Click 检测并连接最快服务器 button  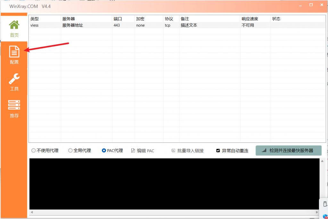(x=289, y=150)
